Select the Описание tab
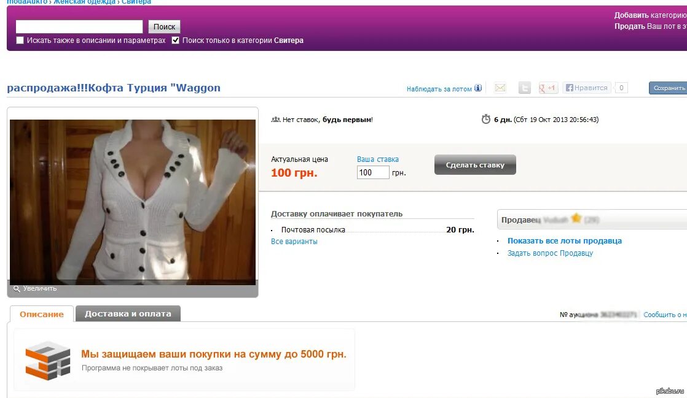687x398 pixels. coord(42,314)
